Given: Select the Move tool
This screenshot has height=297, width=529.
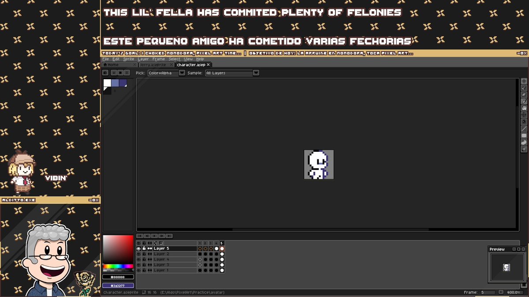Looking at the screenshot, I should pos(524,115).
